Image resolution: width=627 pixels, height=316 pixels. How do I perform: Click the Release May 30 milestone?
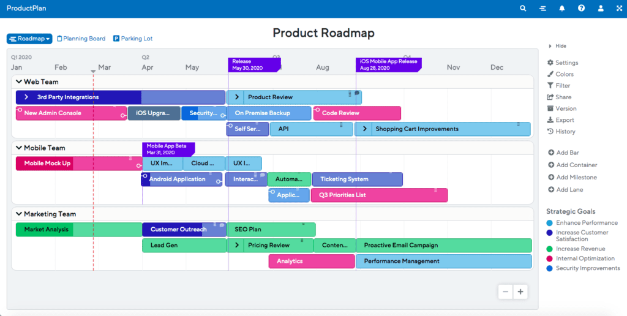[x=254, y=65]
